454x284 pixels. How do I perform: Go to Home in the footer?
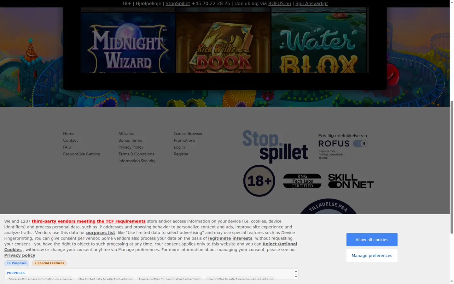point(69,133)
